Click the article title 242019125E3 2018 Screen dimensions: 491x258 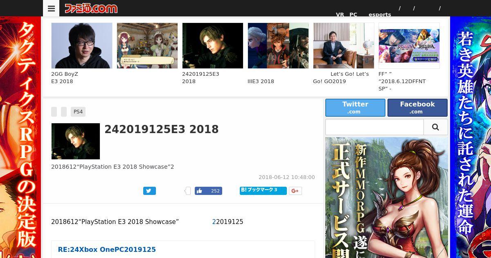(x=162, y=129)
